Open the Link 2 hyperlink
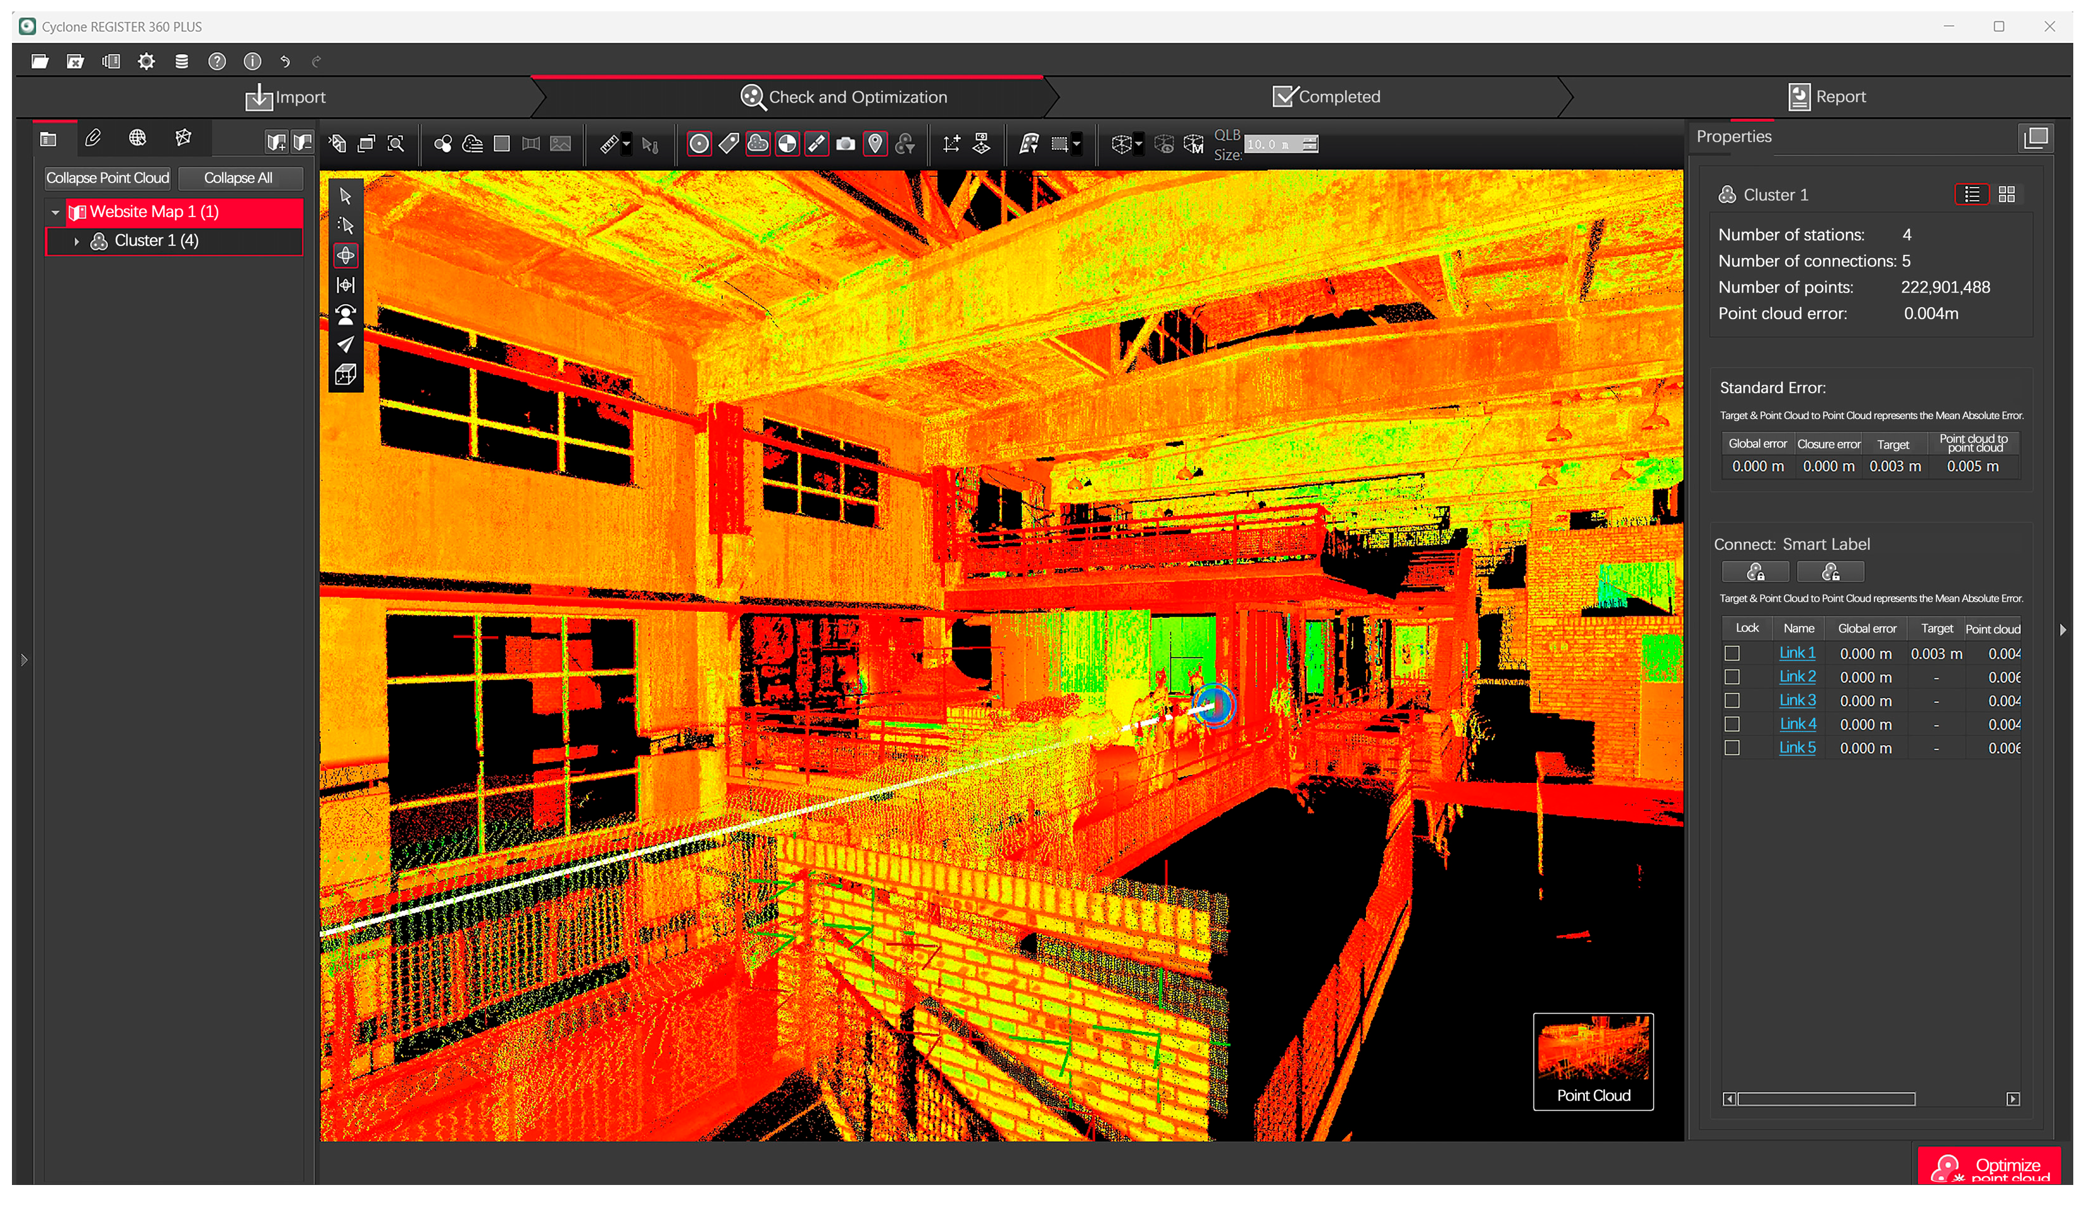Screen dimensions: 2089x1207 pos(1796,676)
